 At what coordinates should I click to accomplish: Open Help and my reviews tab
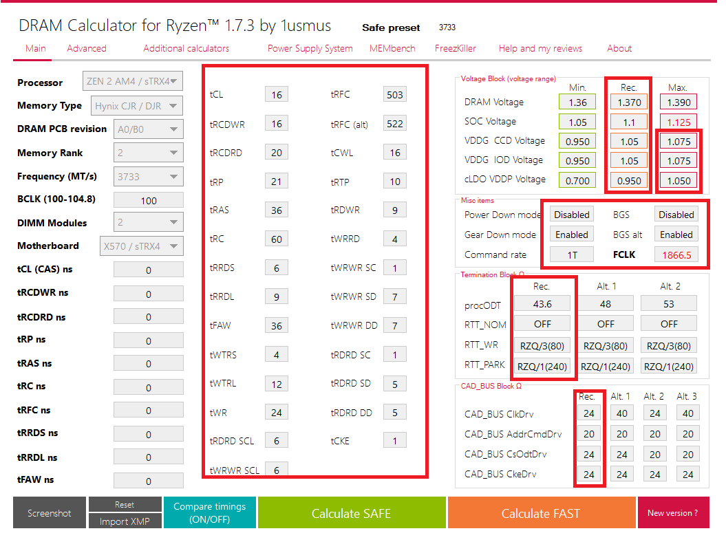[540, 49]
